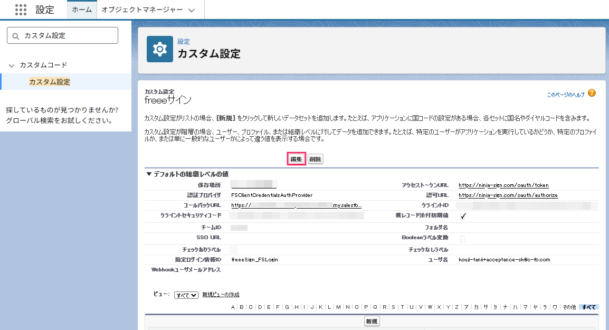Filter list by letter Z
Screen dimensions: 609x330
pos(457,307)
